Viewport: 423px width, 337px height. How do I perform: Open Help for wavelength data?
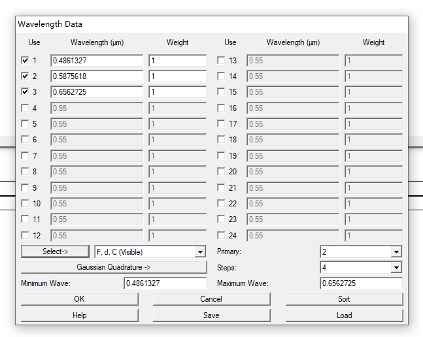(79, 315)
